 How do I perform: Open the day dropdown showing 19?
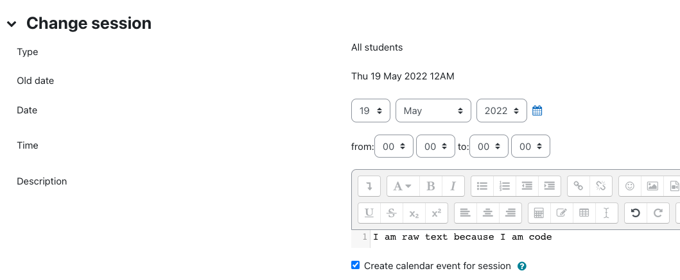point(371,111)
